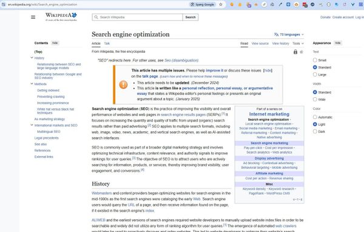Open the white circular link extension icon

tap(264, 4)
